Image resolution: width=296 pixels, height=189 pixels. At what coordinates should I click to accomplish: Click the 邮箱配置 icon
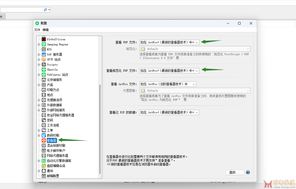[x=44, y=176]
